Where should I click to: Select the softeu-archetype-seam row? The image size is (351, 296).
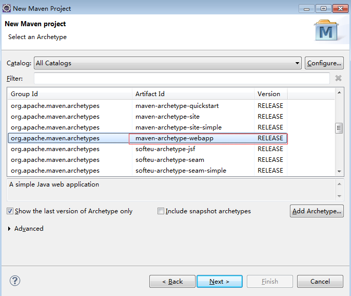(x=147, y=160)
